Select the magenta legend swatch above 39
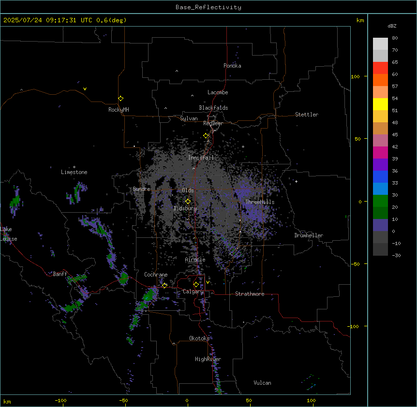Viewport: 417px width, 407px height. pyautogui.click(x=380, y=152)
